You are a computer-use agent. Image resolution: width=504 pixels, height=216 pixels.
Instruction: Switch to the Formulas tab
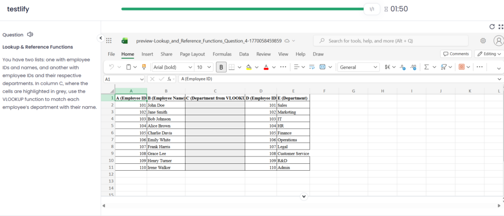click(x=222, y=54)
